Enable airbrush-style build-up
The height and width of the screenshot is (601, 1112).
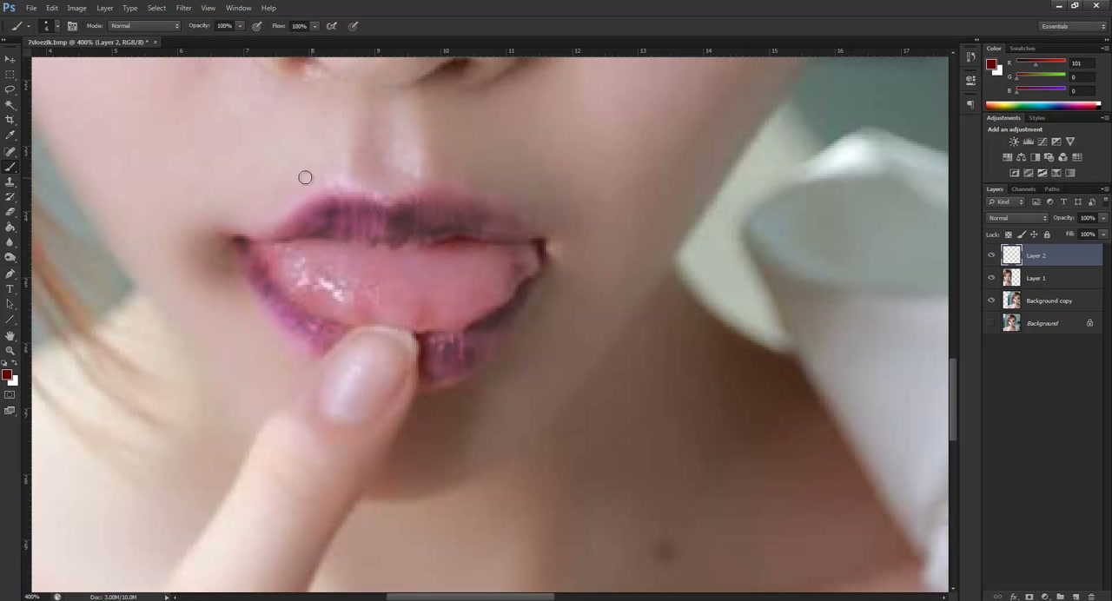(x=332, y=26)
